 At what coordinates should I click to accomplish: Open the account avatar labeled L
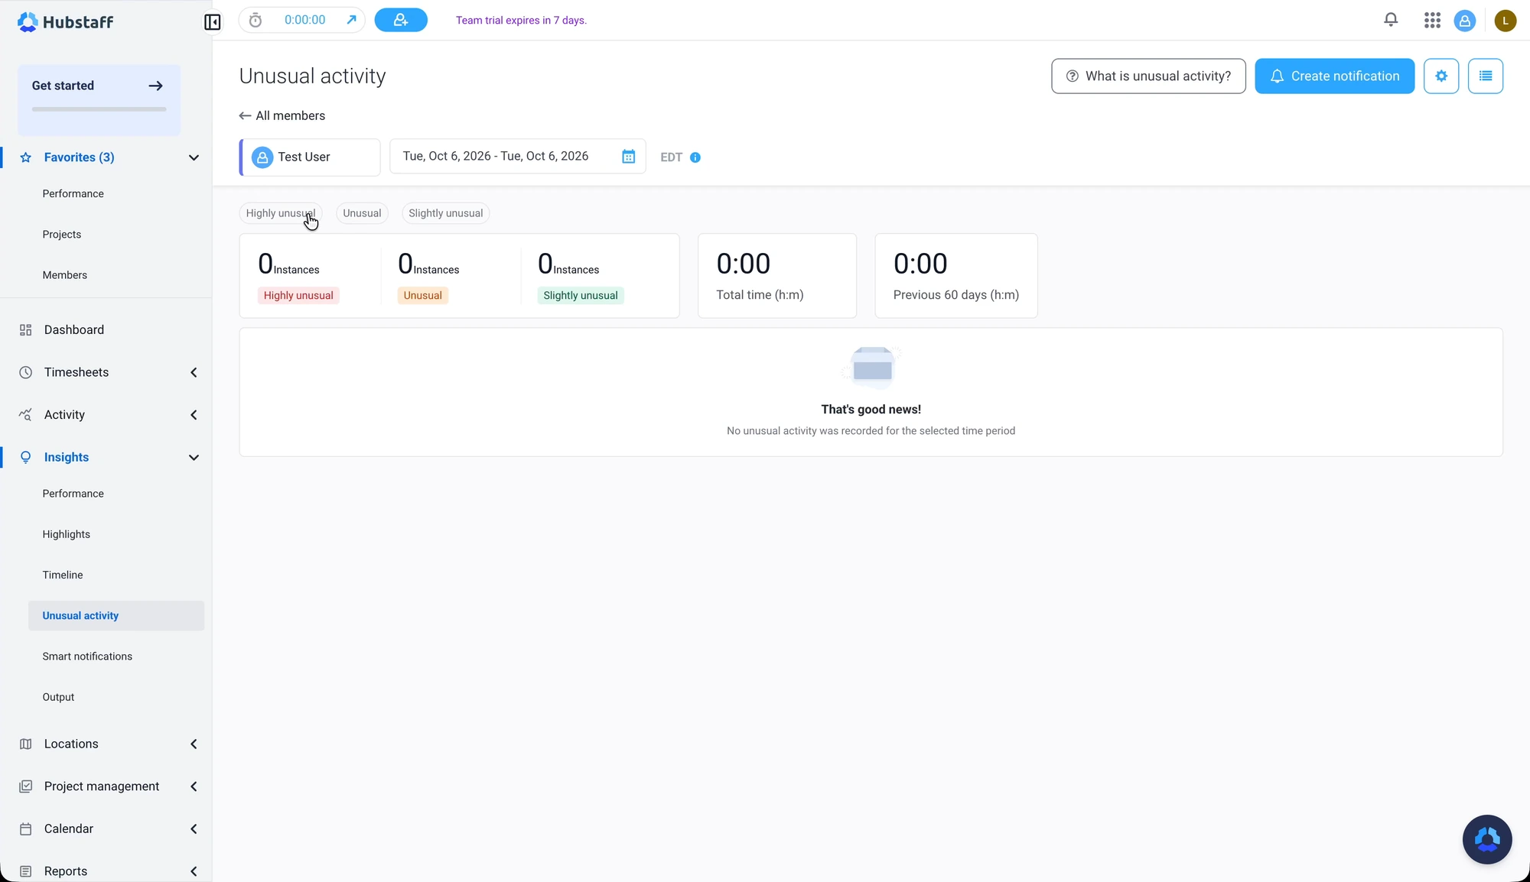pos(1505,21)
